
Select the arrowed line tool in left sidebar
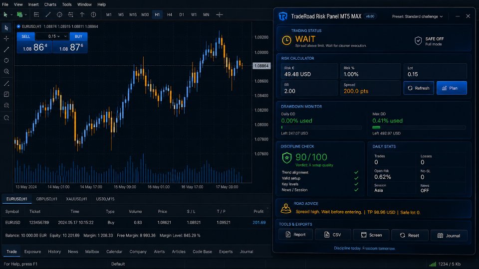[x=6, y=83]
